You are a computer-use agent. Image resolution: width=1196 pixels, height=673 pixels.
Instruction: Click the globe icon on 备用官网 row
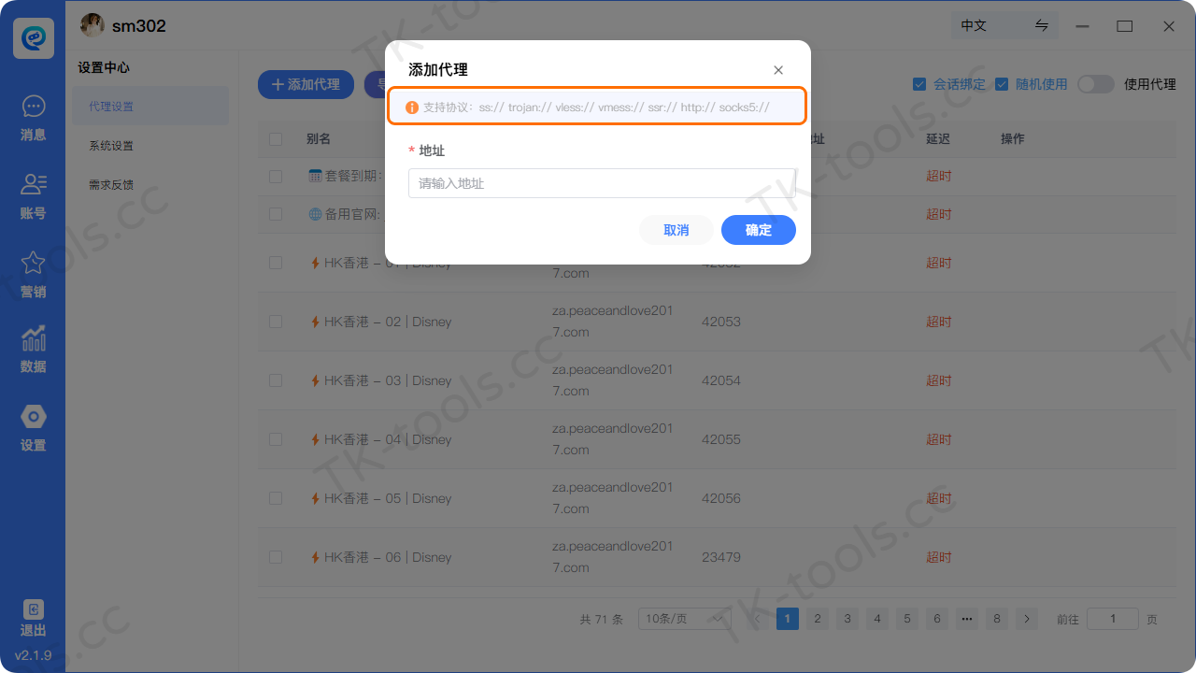click(315, 214)
